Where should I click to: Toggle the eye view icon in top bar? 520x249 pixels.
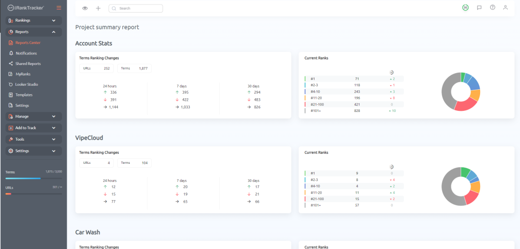[x=85, y=8]
